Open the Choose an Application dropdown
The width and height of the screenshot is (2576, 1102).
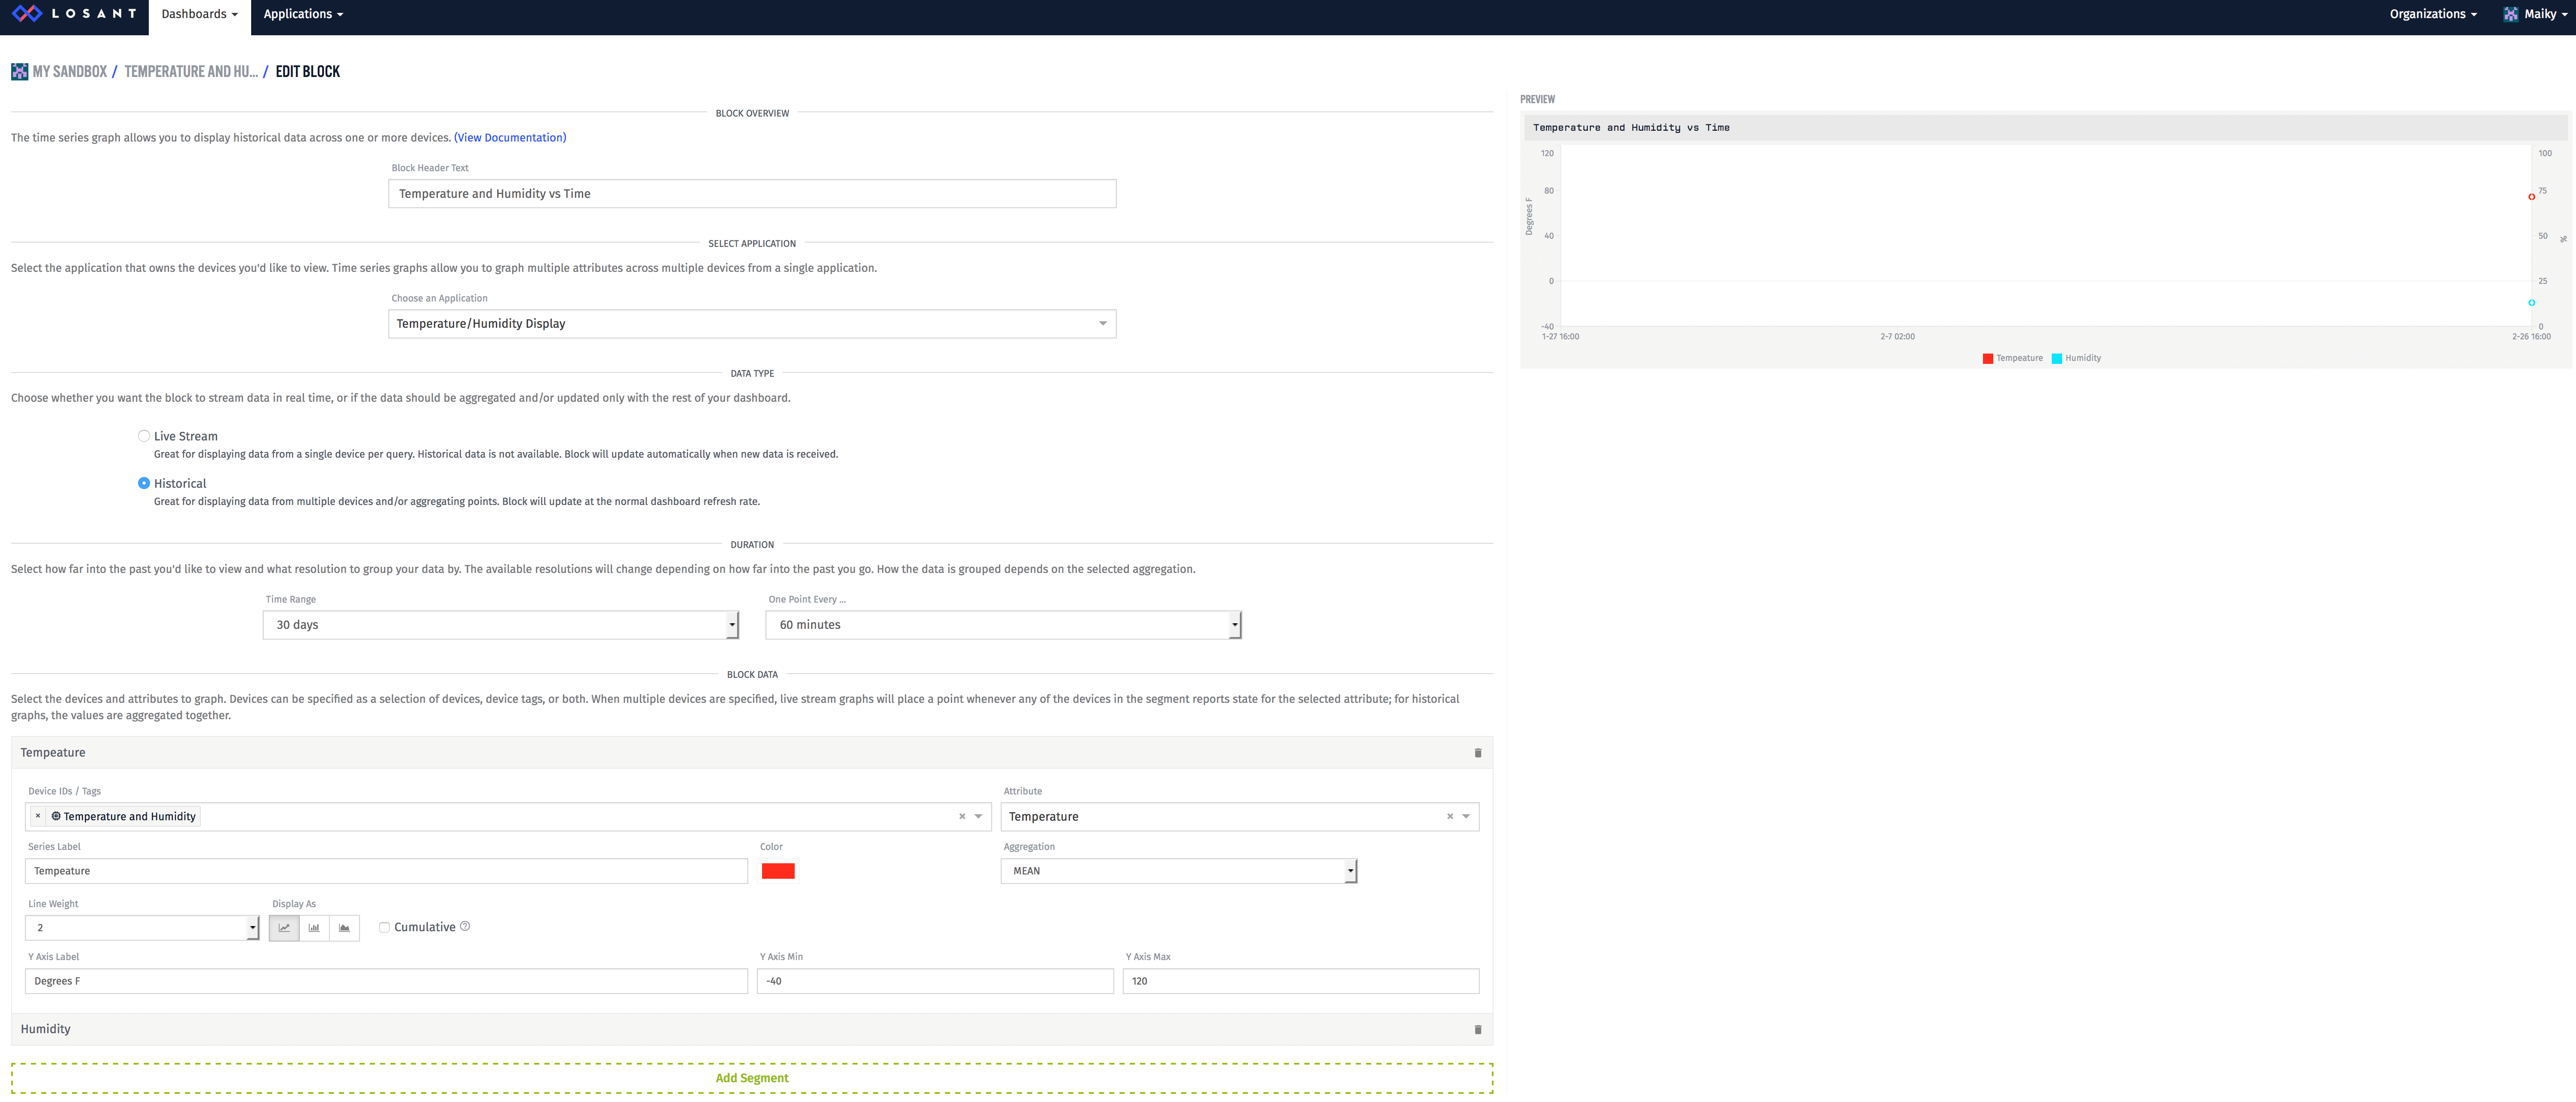tap(752, 324)
